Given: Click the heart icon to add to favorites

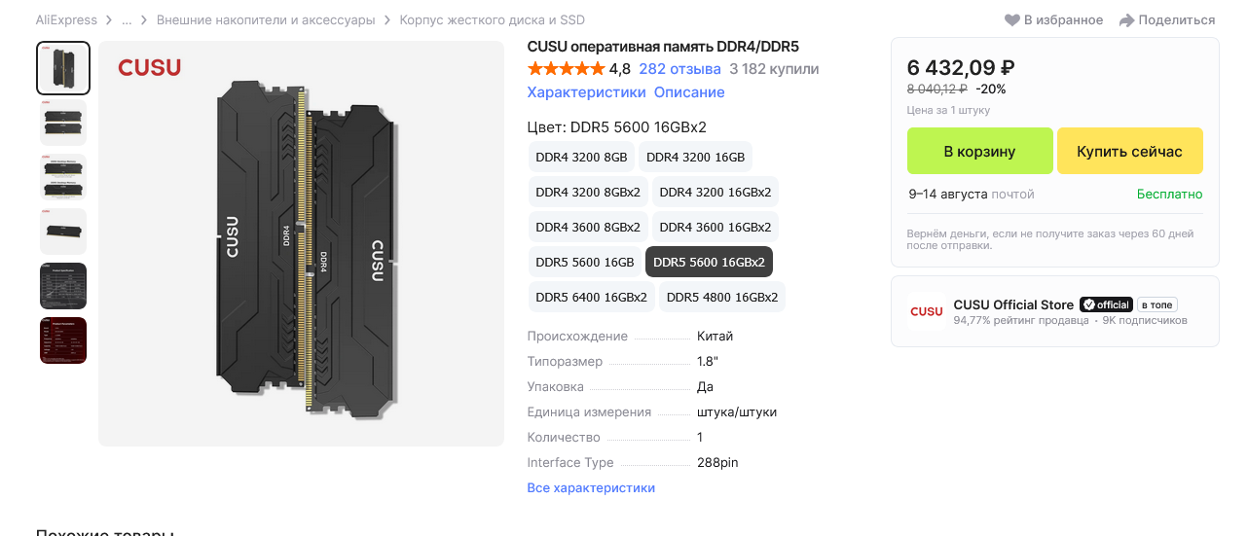Looking at the screenshot, I should (1012, 20).
